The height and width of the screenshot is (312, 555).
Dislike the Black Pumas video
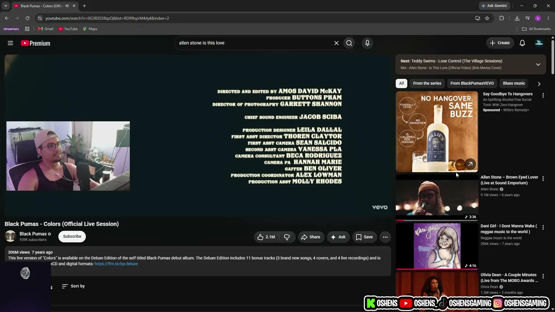coord(287,237)
